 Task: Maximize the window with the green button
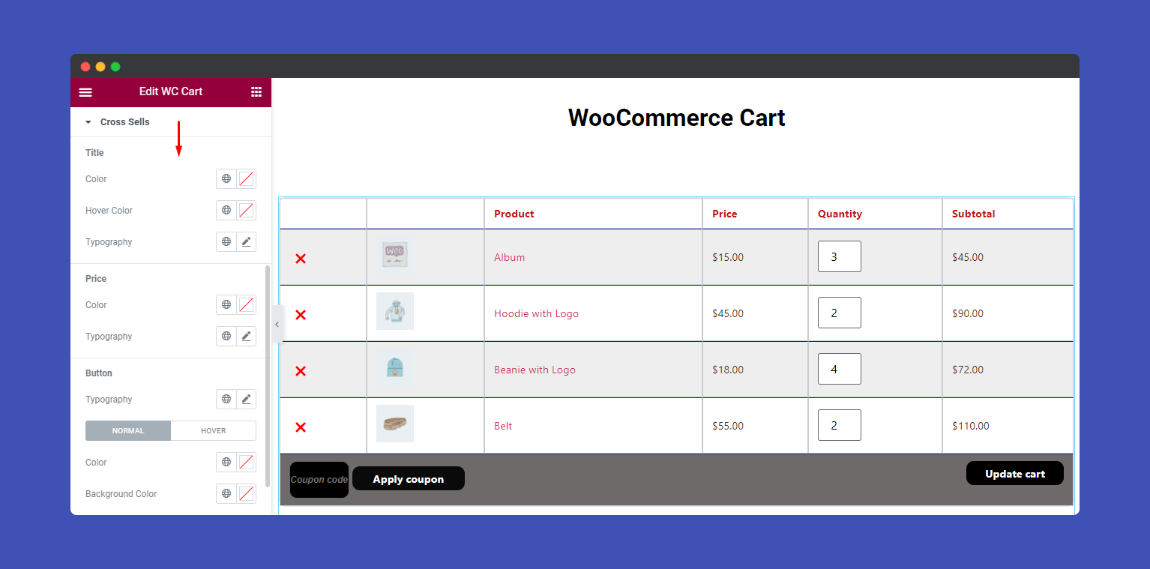tap(115, 67)
